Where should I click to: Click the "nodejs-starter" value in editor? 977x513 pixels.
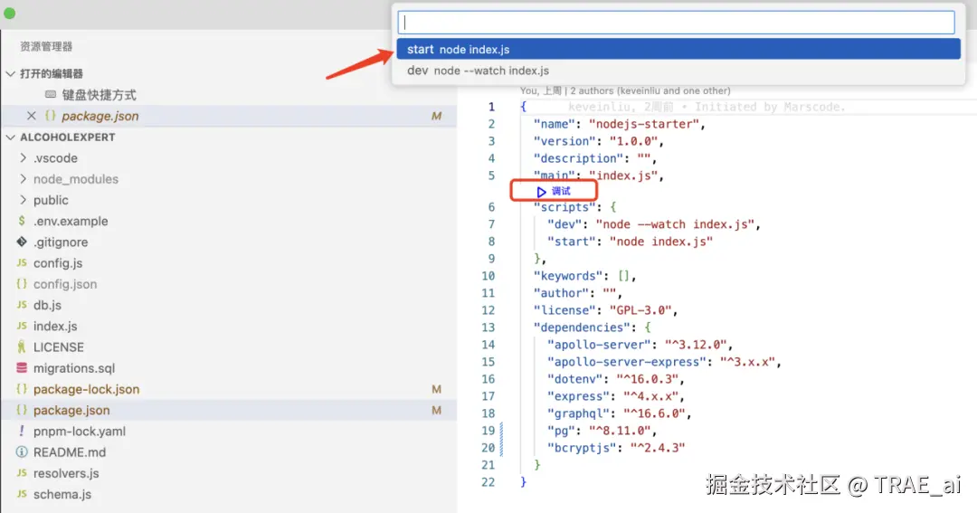click(644, 124)
